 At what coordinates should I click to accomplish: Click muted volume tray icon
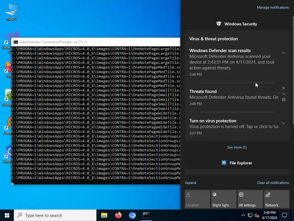pos(257,215)
